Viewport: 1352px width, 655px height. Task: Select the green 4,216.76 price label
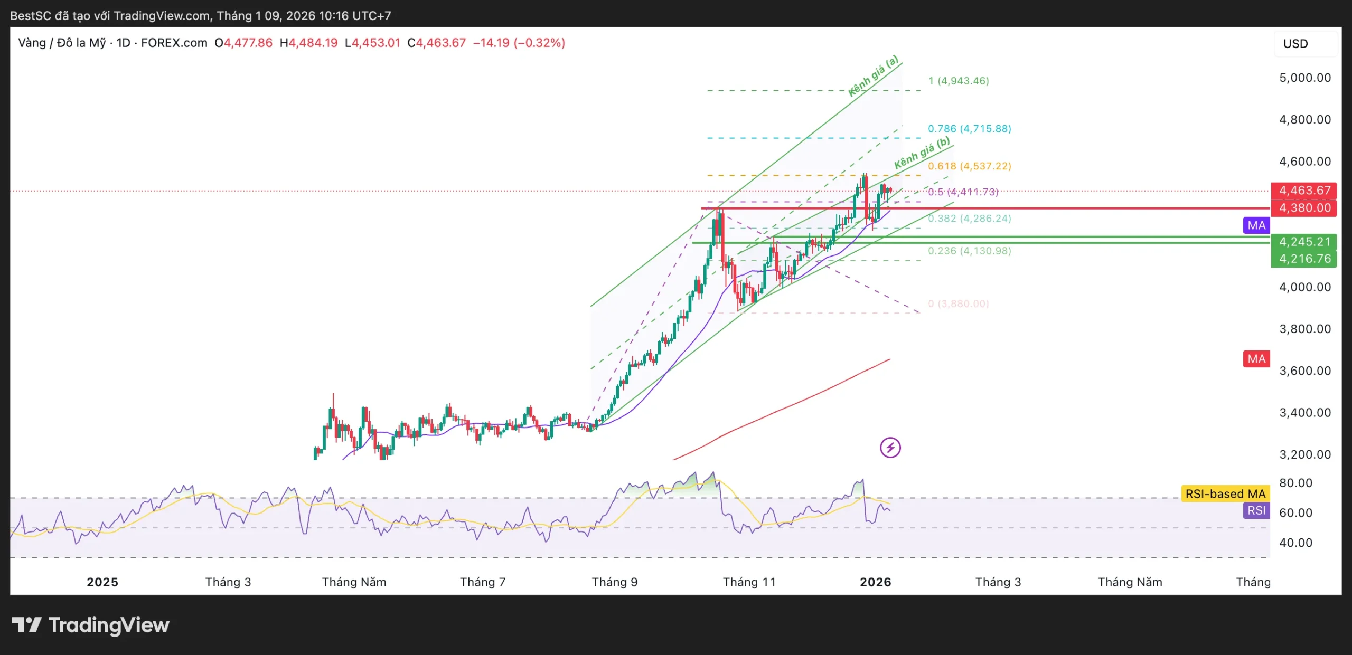click(1304, 259)
